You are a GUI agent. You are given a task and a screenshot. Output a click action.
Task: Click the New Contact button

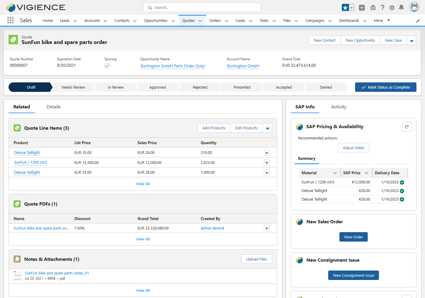click(x=325, y=40)
